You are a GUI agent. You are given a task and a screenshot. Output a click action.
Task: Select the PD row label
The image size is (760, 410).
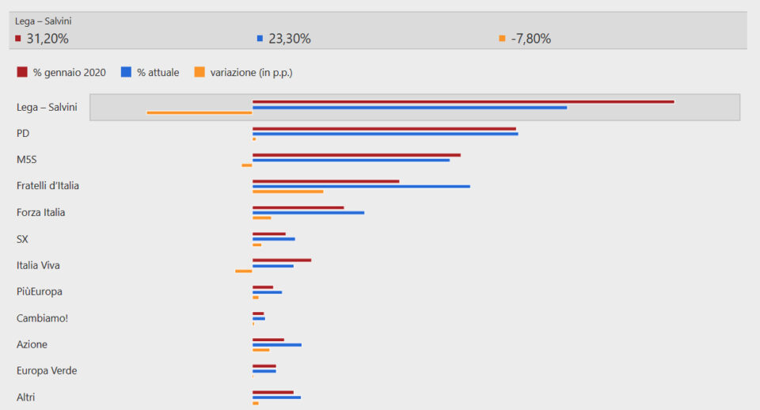click(x=23, y=133)
